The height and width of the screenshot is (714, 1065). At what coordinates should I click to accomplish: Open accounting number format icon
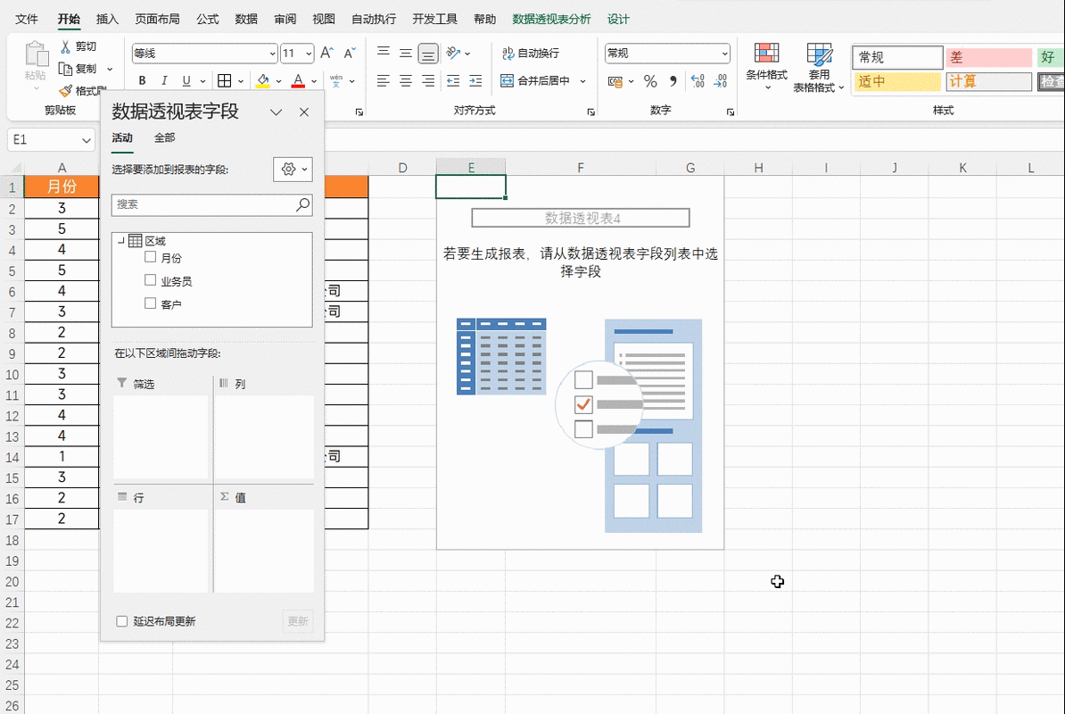coord(615,81)
